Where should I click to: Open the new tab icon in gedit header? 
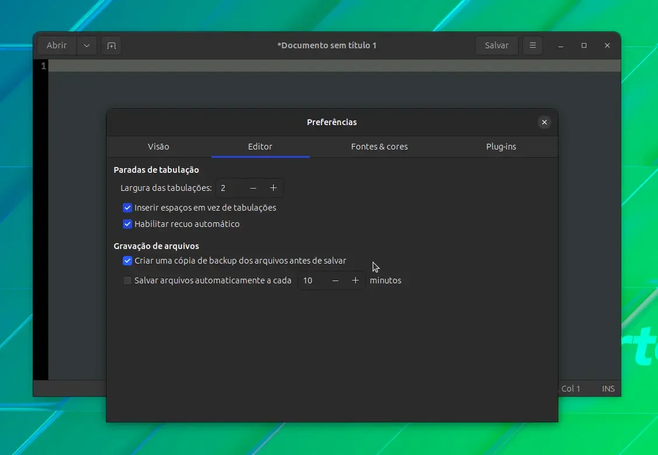[111, 45]
